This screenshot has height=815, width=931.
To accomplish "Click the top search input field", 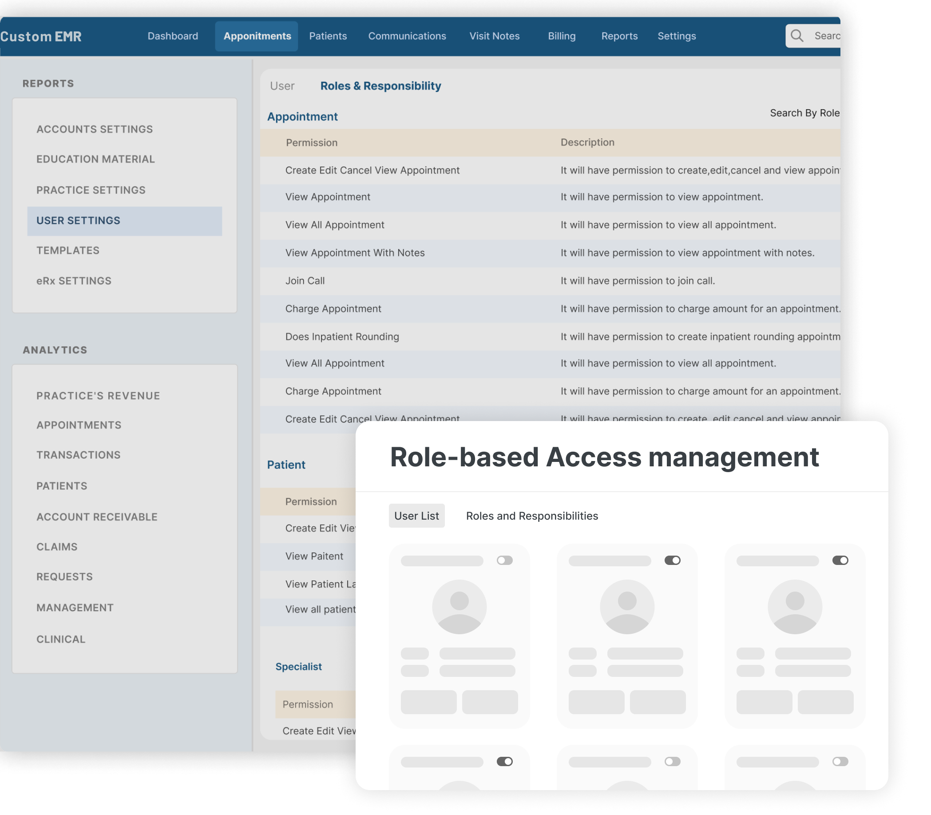I will click(x=825, y=36).
